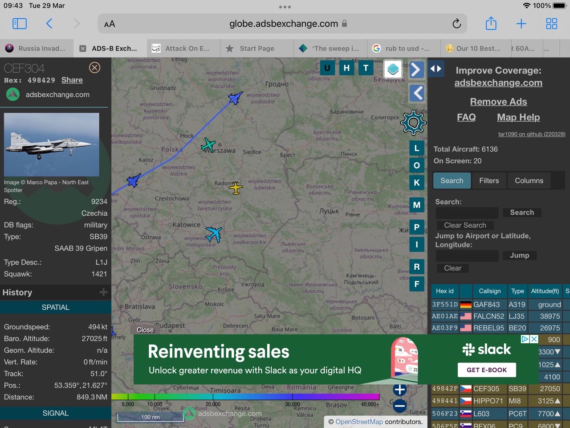
Task: Switch to the Columns tab
Action: point(529,181)
